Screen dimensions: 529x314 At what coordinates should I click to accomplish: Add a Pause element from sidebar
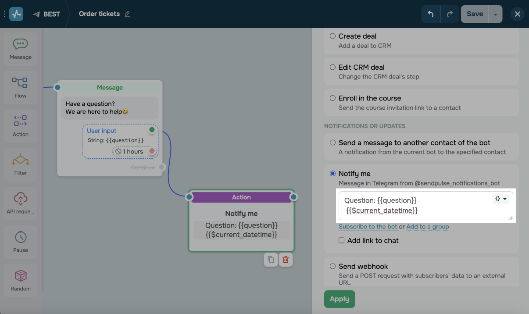click(x=21, y=242)
